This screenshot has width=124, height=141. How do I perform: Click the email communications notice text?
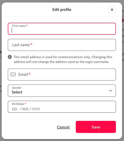[x=63, y=59]
